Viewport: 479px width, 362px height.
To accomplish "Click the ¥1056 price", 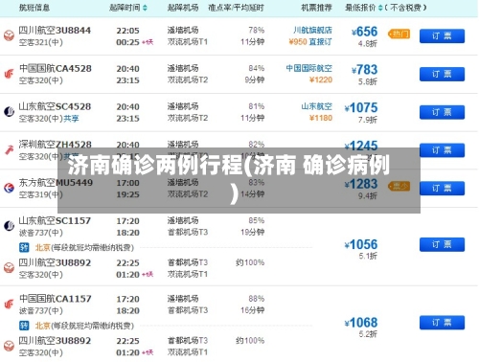I will 361,244.
